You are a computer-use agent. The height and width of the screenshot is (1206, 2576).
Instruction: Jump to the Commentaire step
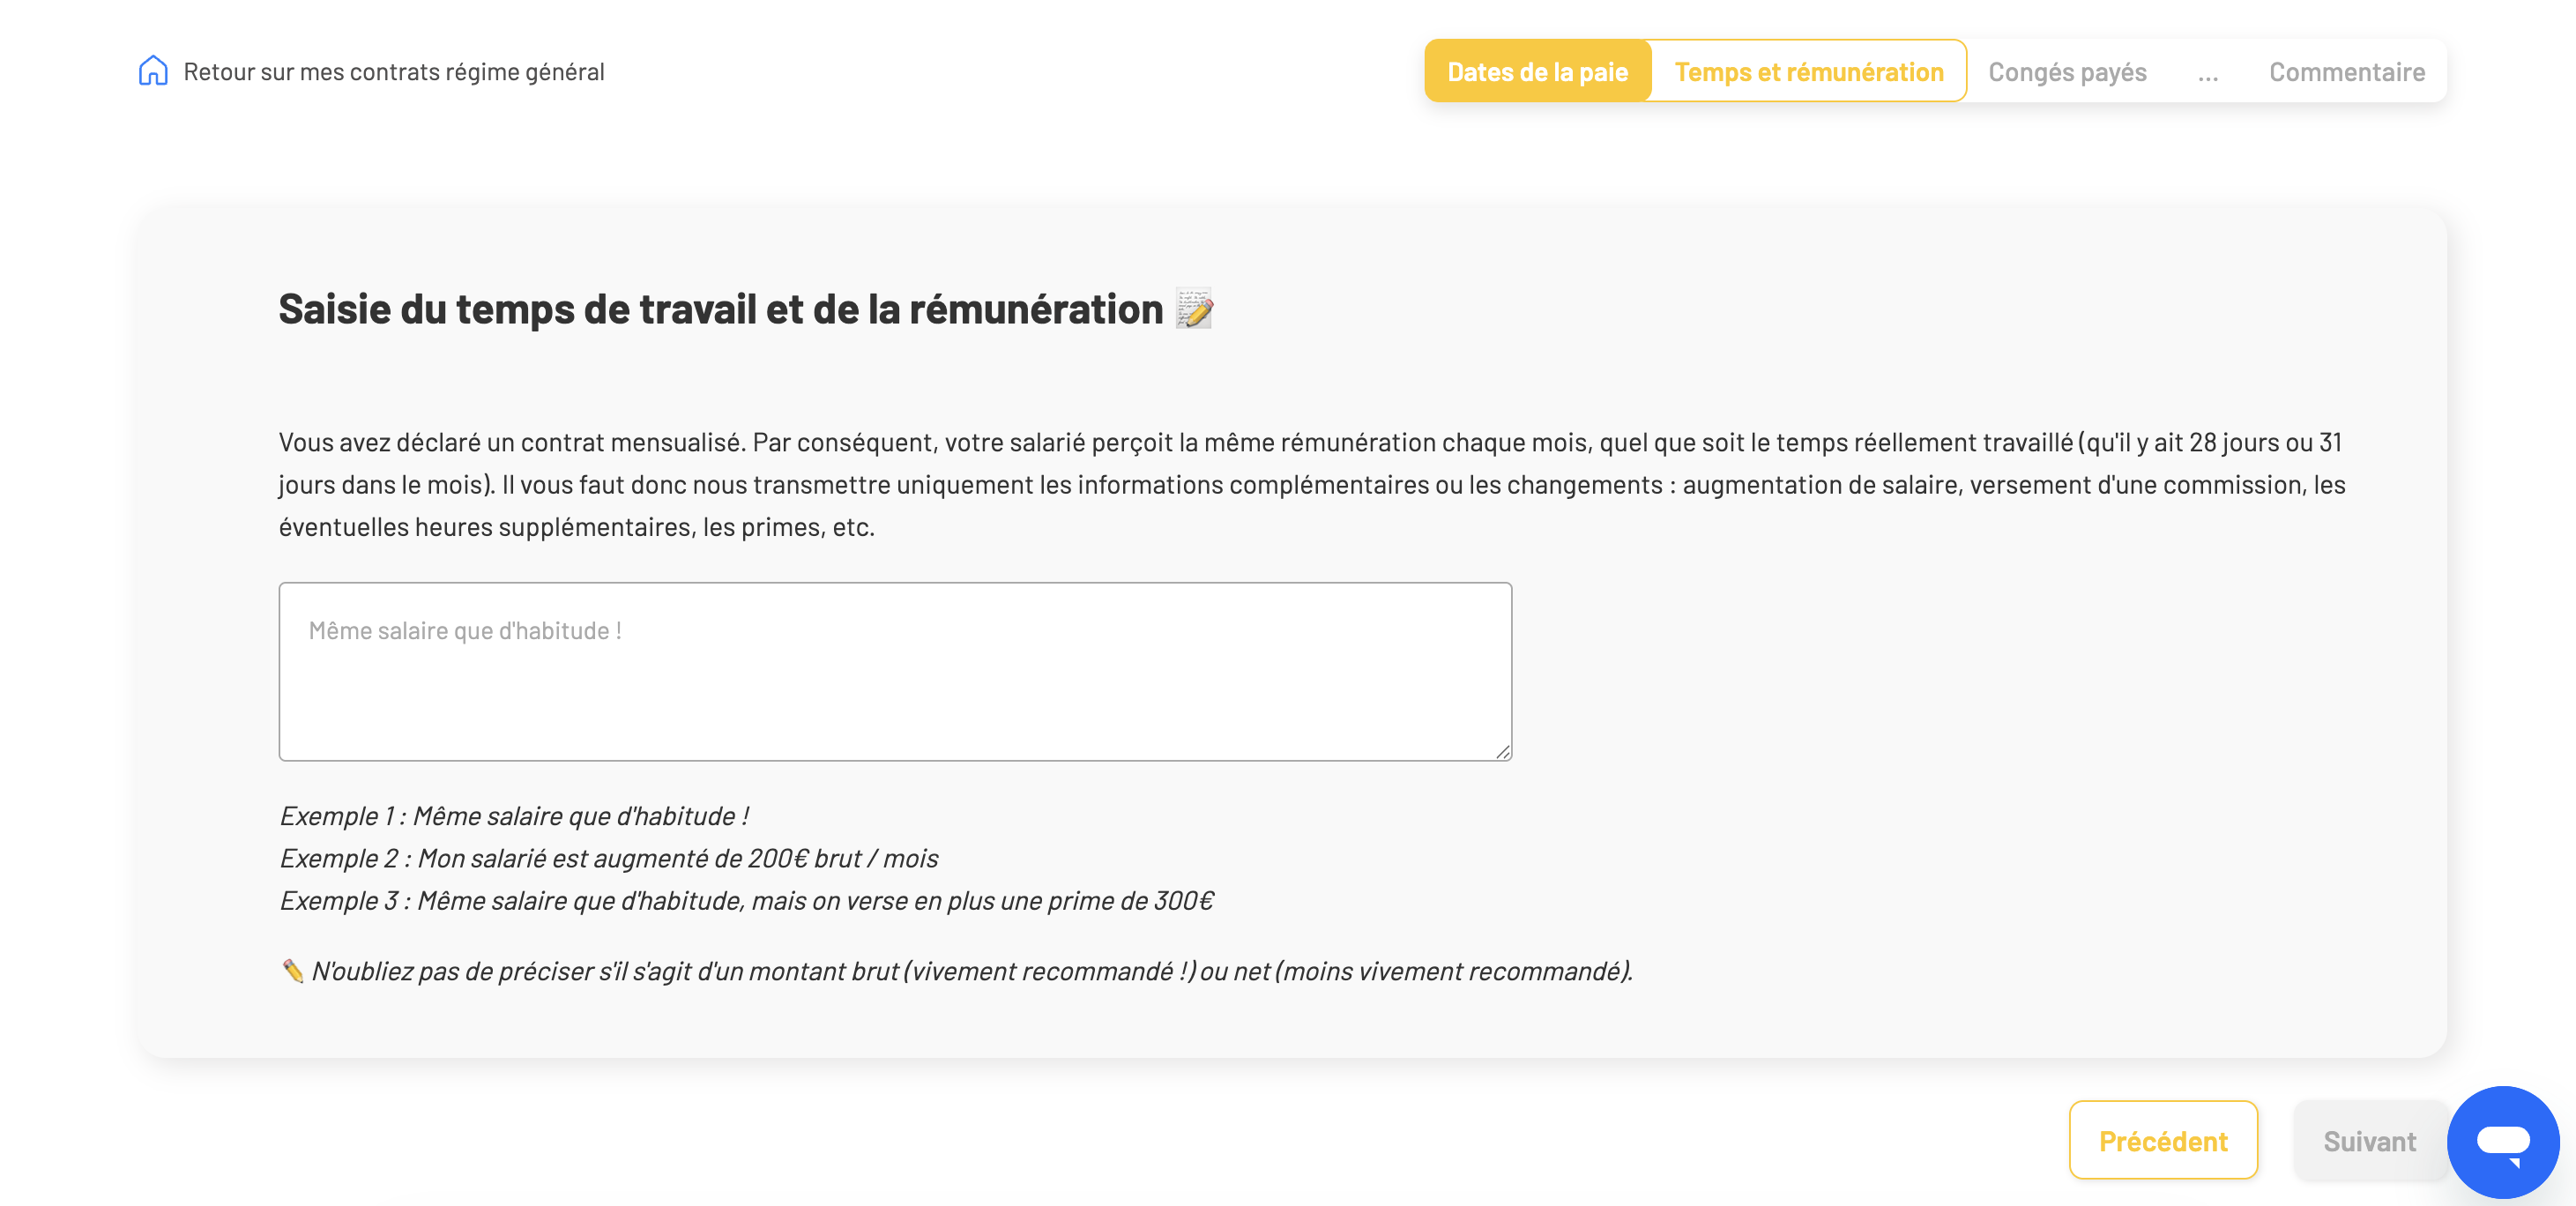[2346, 72]
